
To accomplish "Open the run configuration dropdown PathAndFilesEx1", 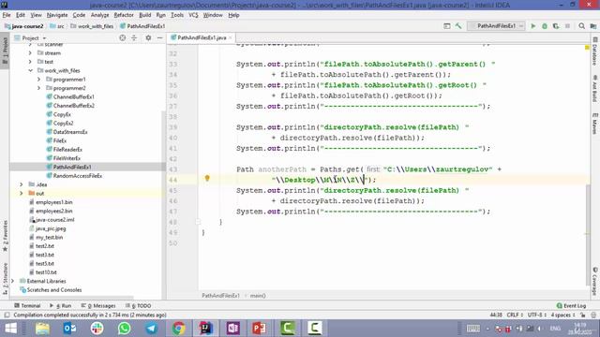I will [496, 26].
